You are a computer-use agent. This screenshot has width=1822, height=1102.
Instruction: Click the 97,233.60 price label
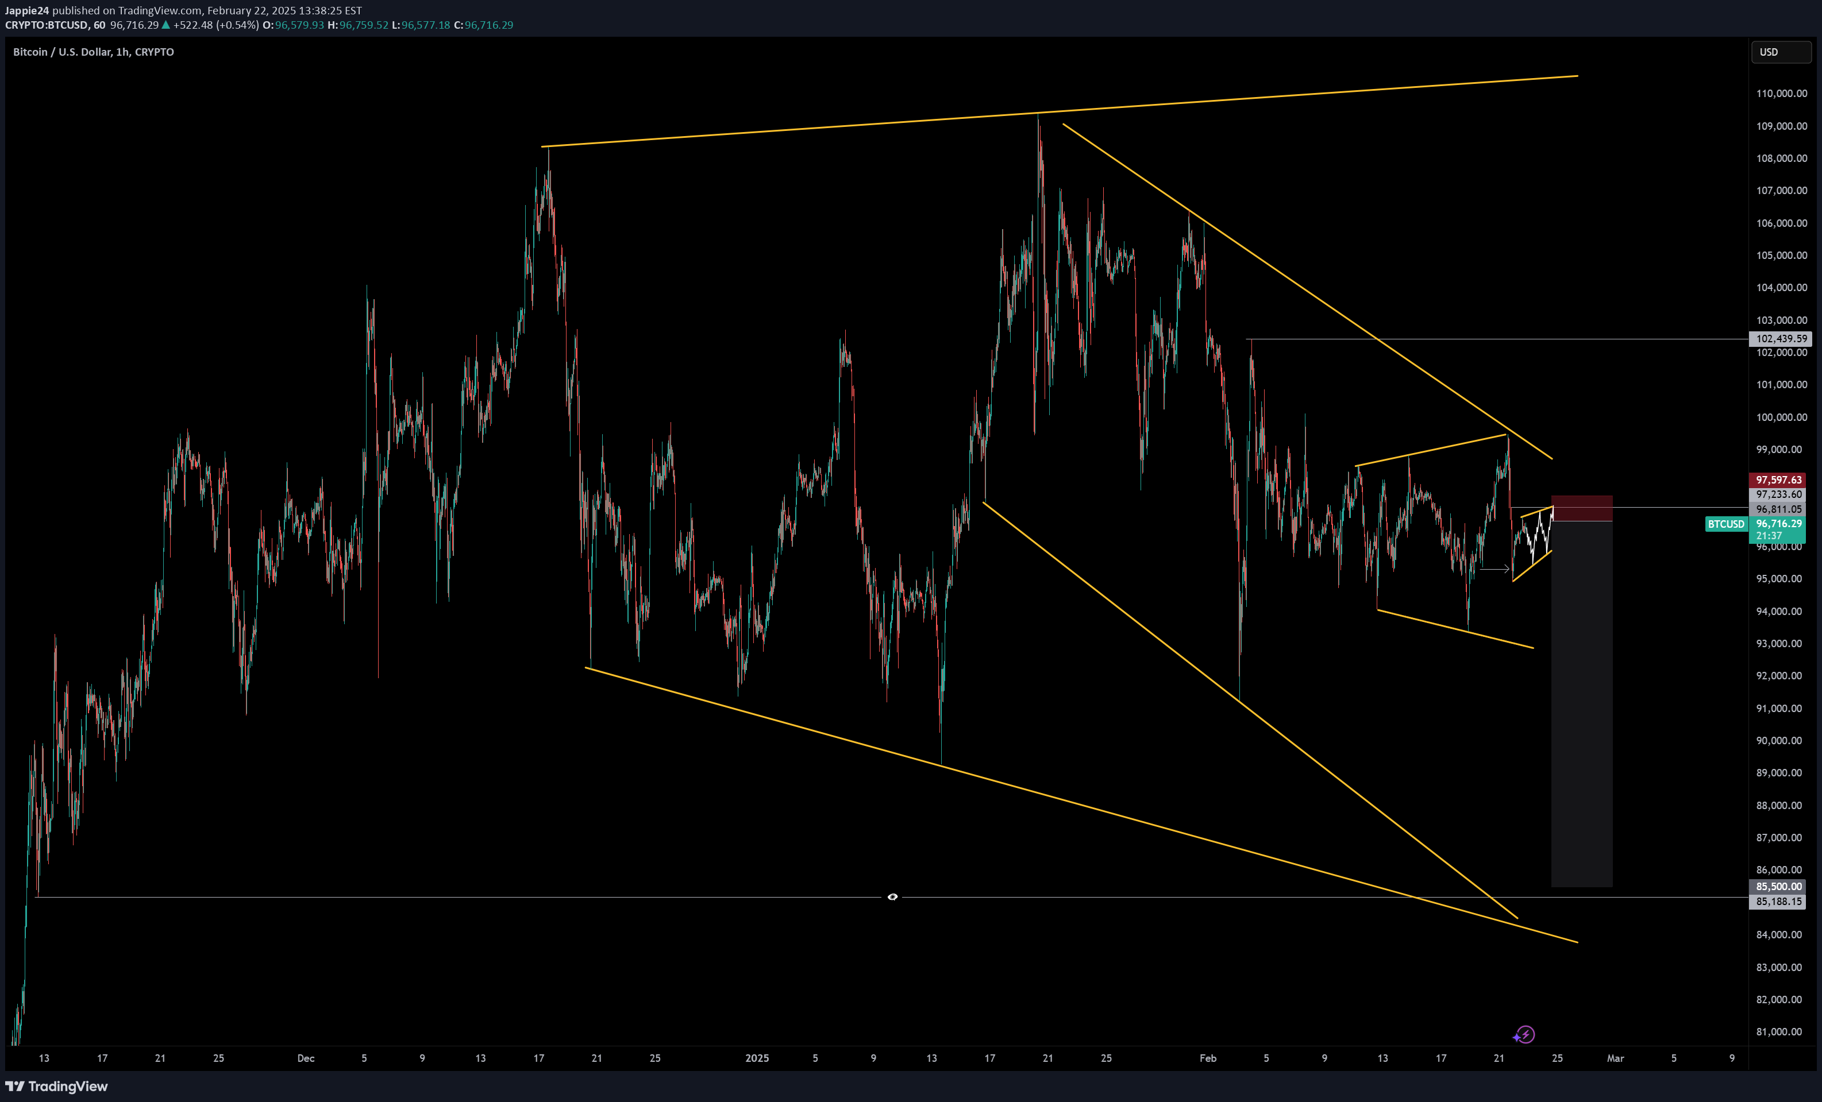point(1778,494)
